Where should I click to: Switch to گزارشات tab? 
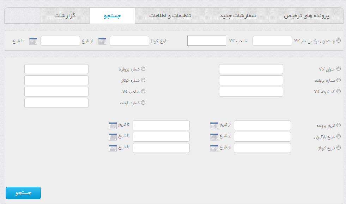pos(65,16)
